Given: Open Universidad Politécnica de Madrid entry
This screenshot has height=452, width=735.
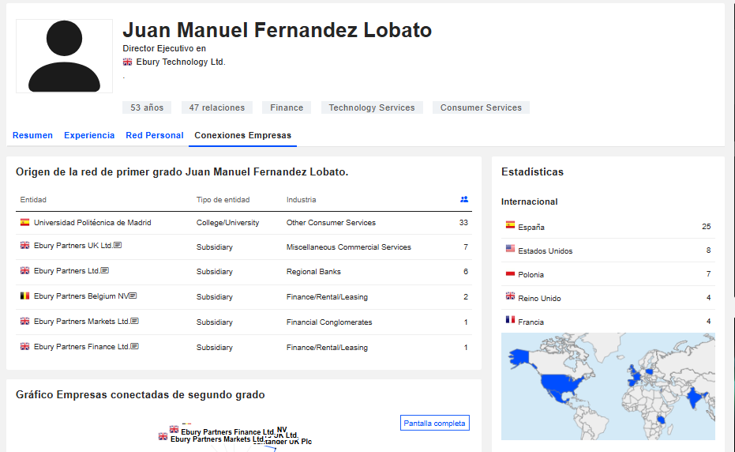Looking at the screenshot, I should click(92, 223).
